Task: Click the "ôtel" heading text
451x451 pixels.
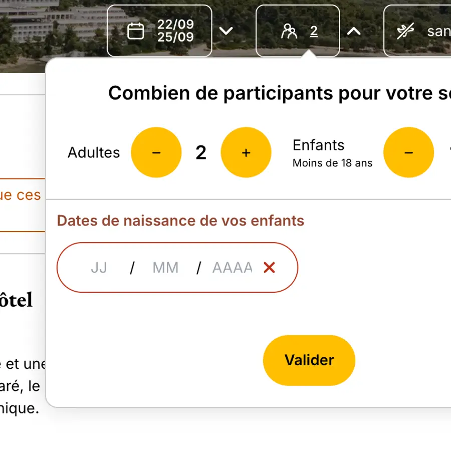Action: click(16, 300)
